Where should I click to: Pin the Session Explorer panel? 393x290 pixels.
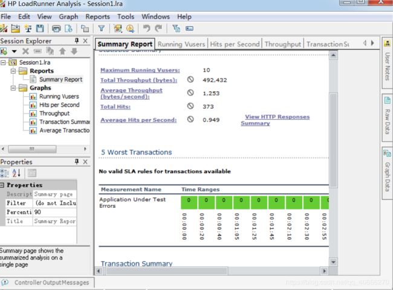coord(77,40)
